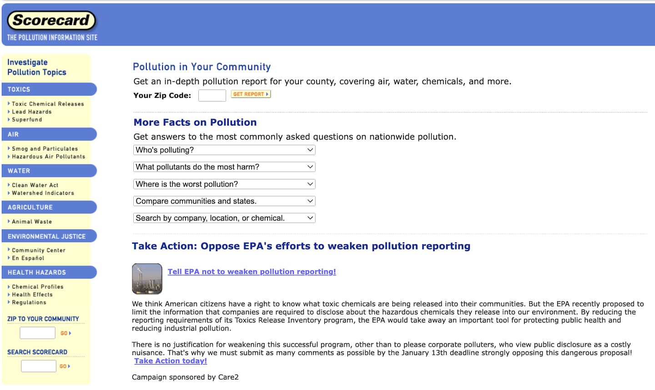The image size is (655, 390).
Task: Open Toxic Chemical Releases topic
Action: 48,104
